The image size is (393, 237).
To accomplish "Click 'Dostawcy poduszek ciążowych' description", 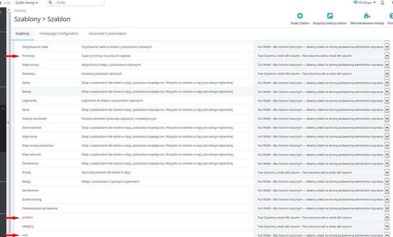I will pyautogui.click(x=101, y=74).
